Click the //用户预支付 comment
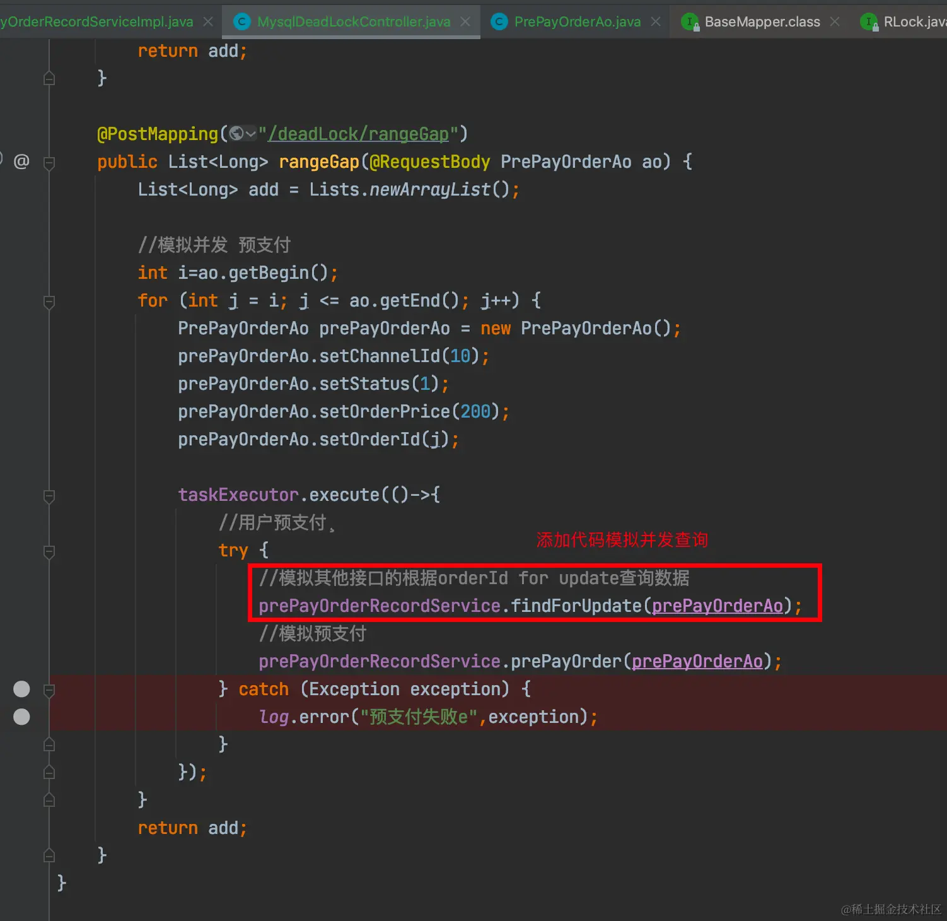 (276, 522)
